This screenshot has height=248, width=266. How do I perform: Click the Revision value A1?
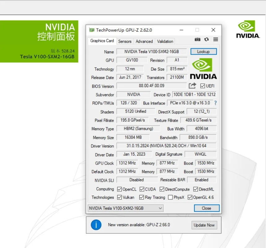click(177, 60)
